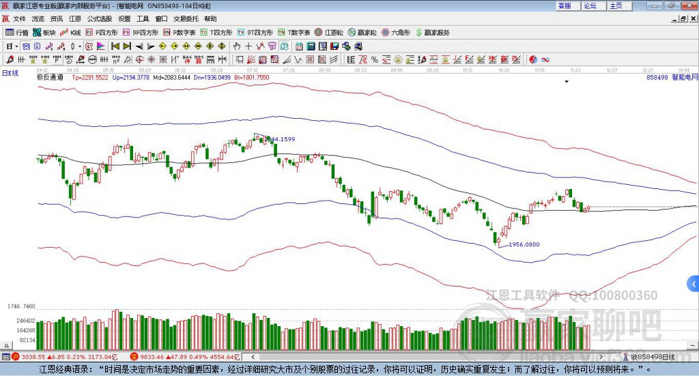Jump to last bar icon
The image size is (699, 376).
[x=127, y=46]
